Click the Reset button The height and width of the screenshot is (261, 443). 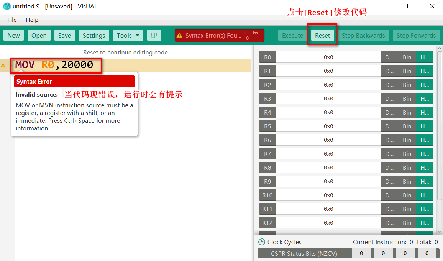[x=322, y=35]
